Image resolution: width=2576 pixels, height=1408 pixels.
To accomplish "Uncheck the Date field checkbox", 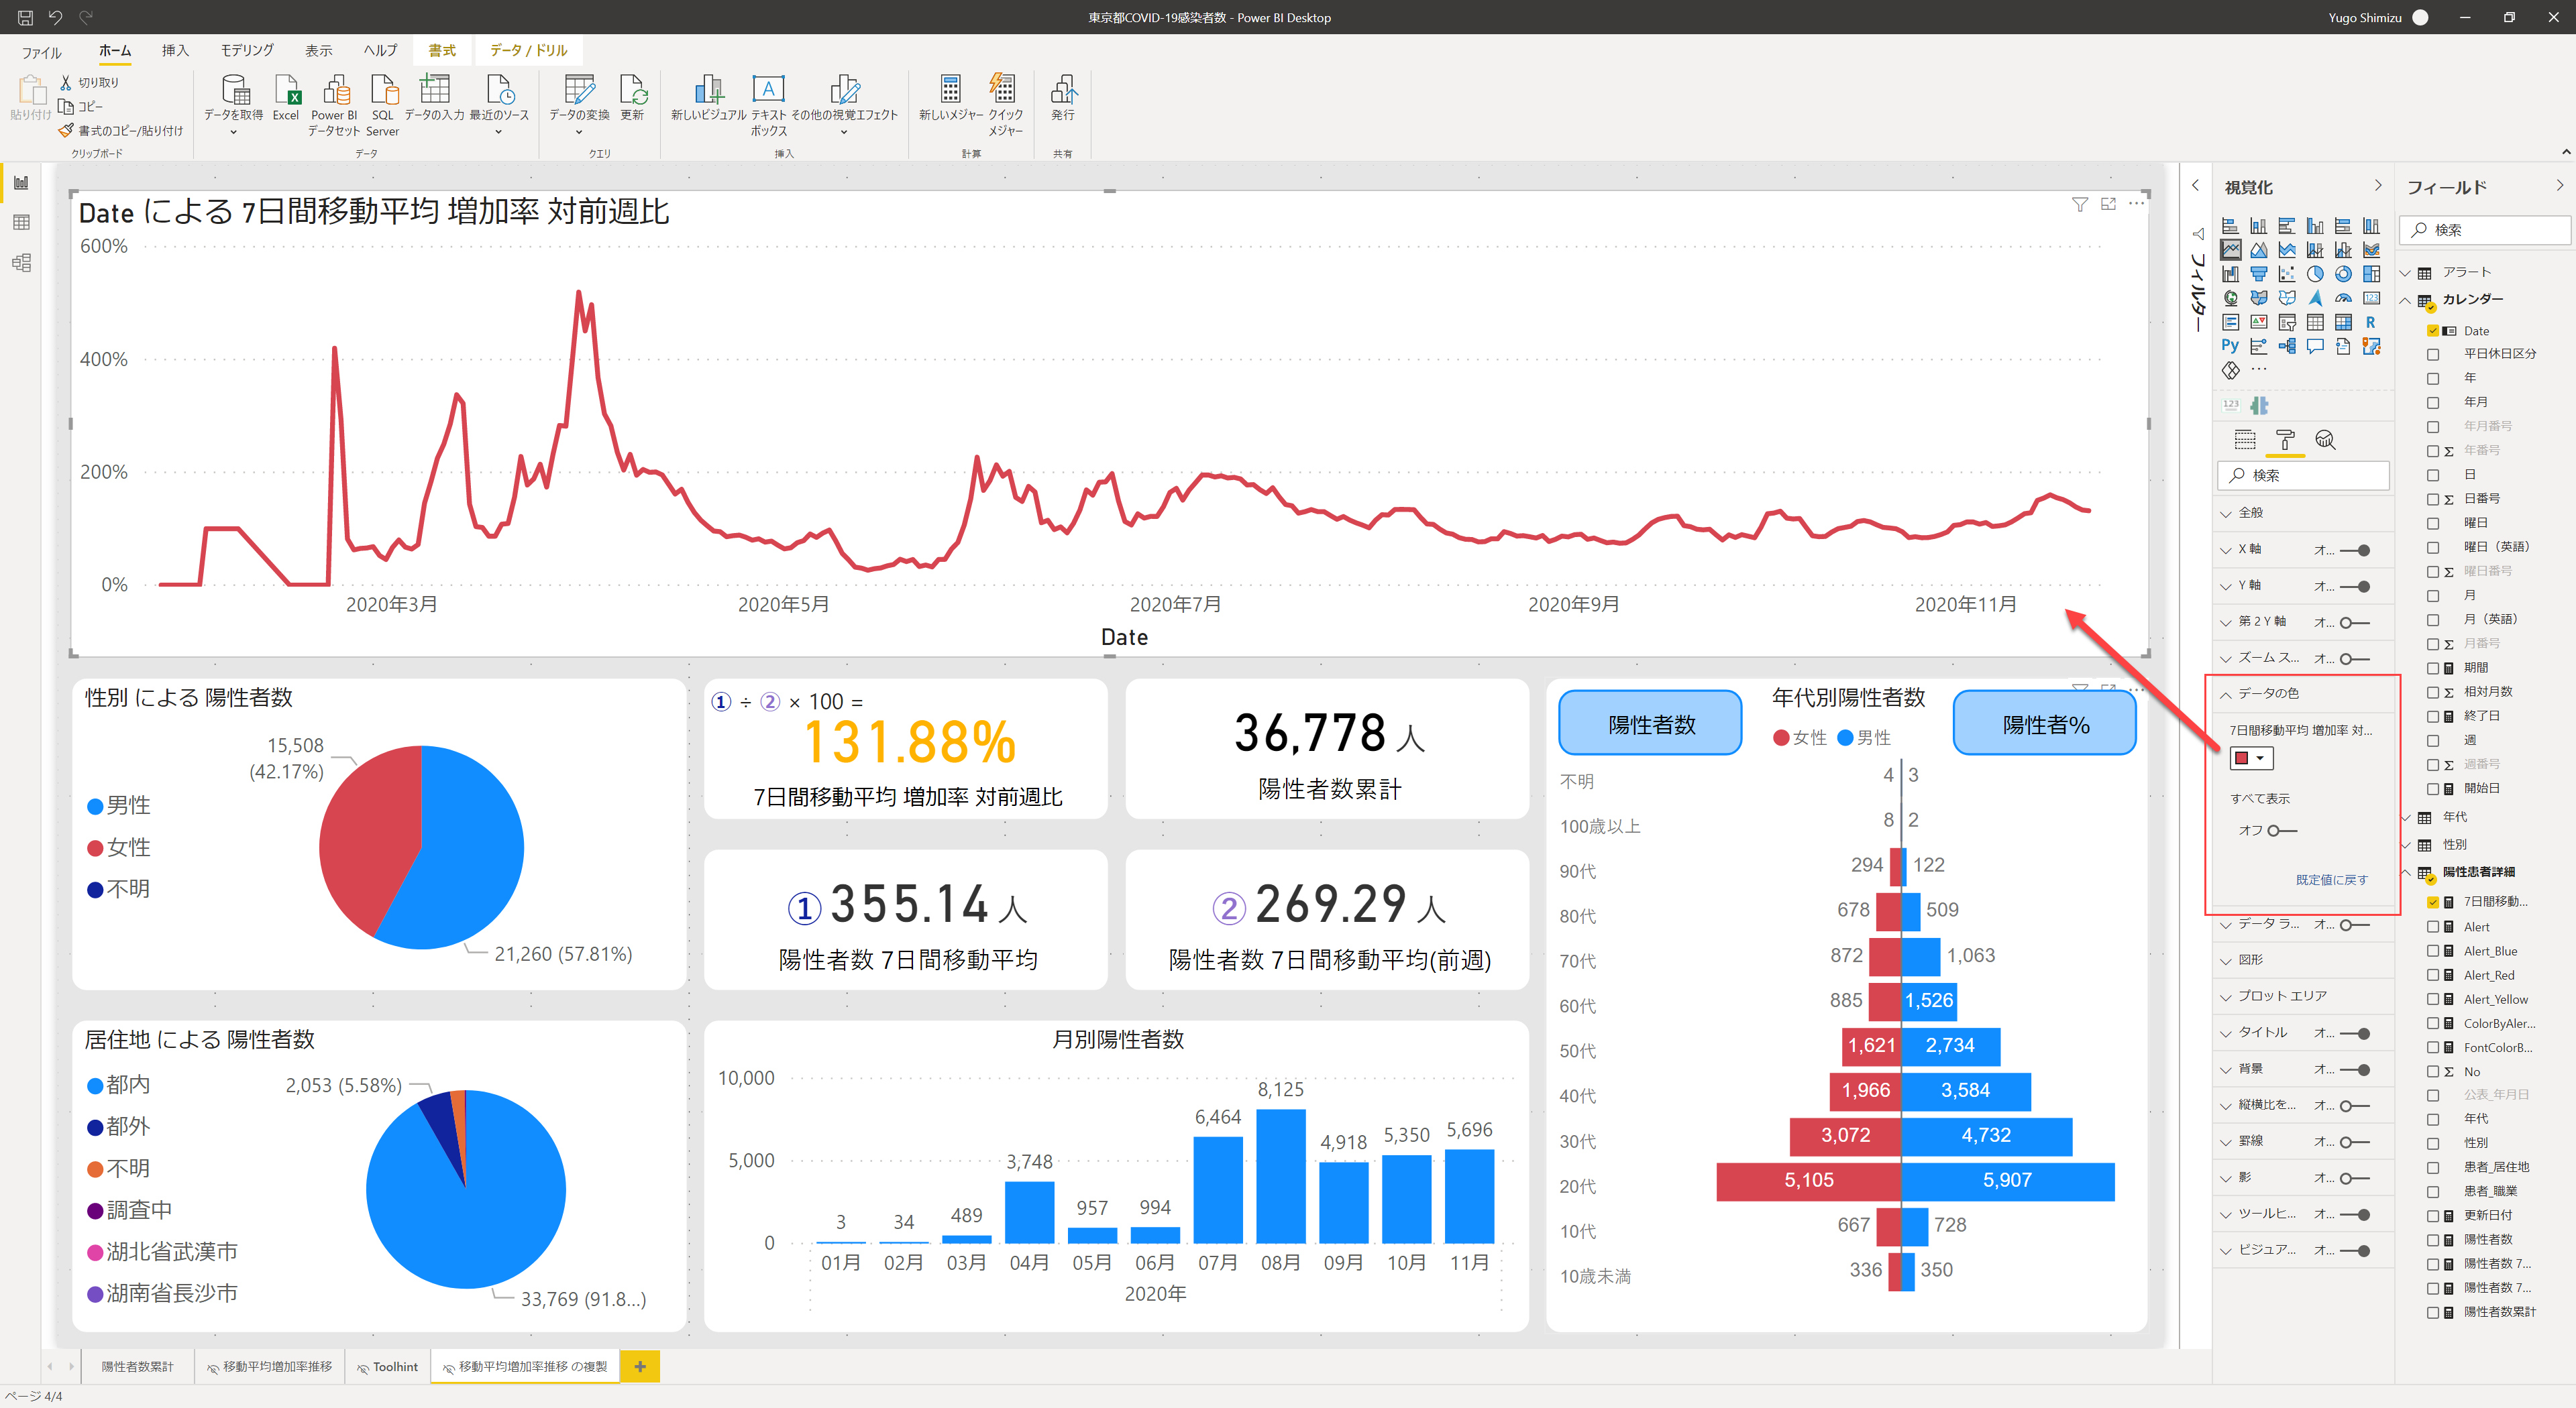I will click(x=2433, y=331).
